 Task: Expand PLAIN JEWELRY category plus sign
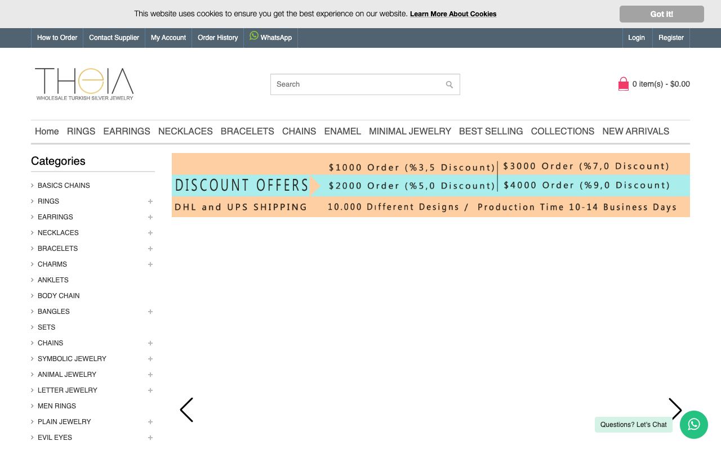[150, 422]
